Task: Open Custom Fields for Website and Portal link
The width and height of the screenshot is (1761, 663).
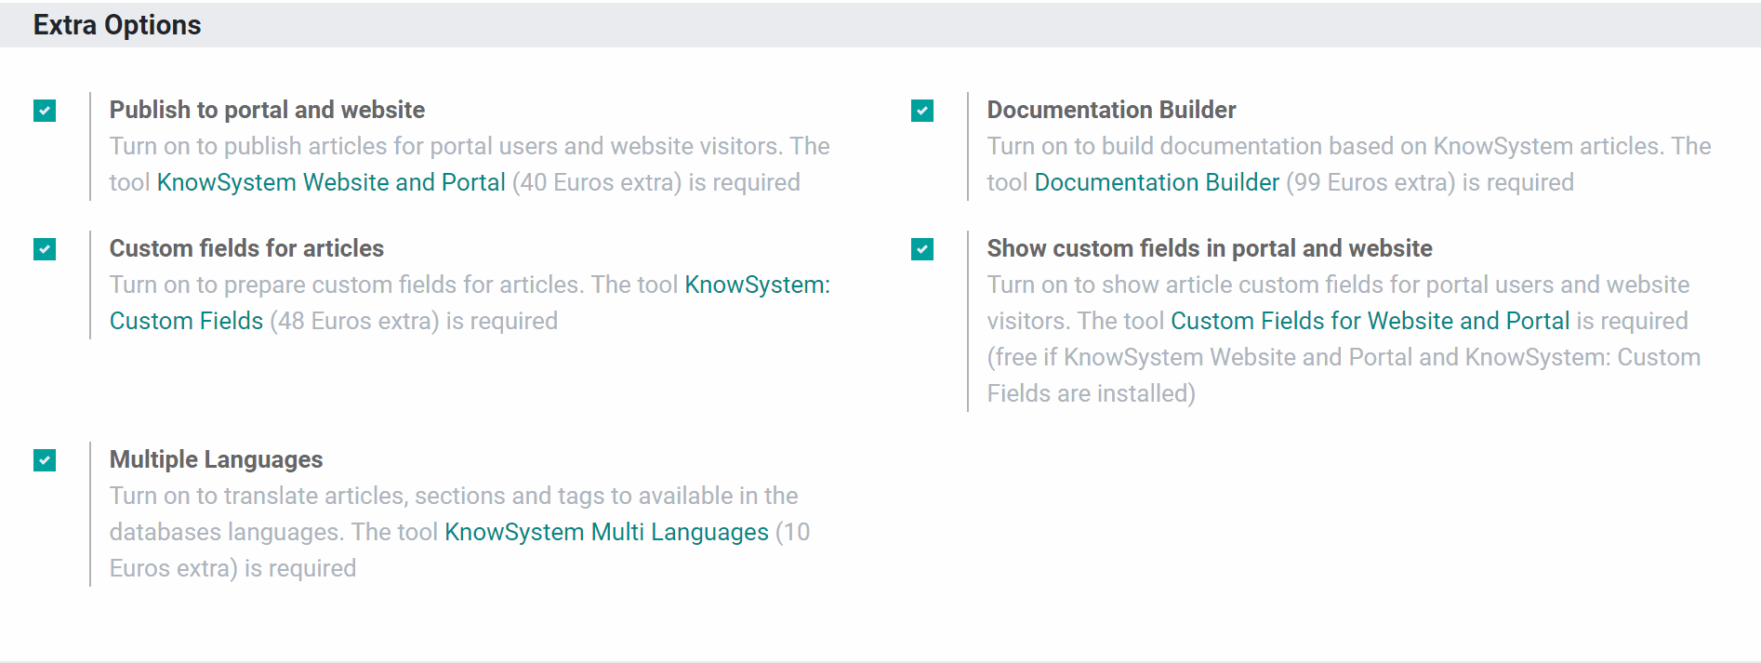Action: point(1370,321)
